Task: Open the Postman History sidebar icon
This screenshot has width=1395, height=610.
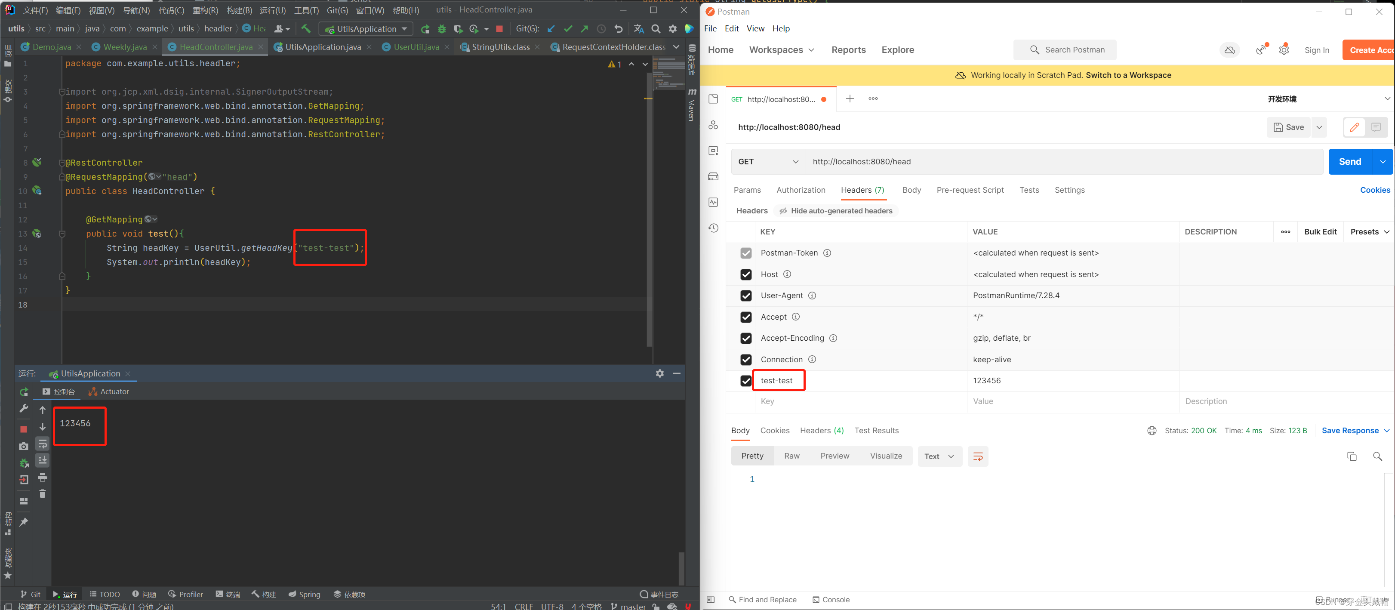Action: [713, 228]
